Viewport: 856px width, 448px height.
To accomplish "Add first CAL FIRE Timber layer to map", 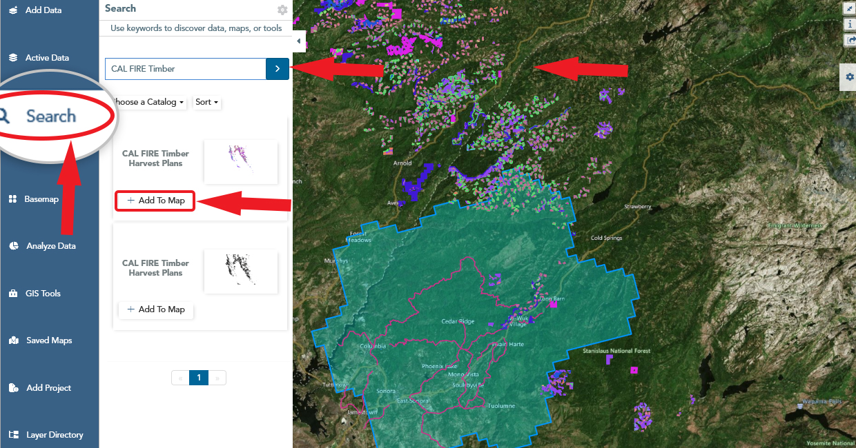I will [x=155, y=201].
